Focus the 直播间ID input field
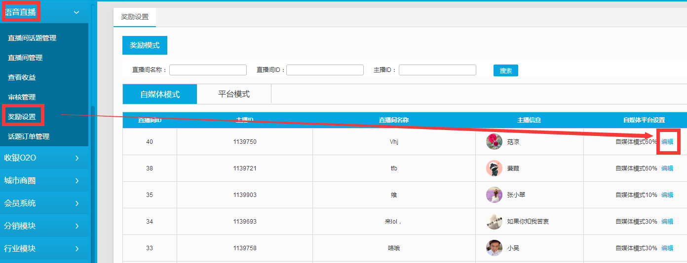687x263 pixels. pyautogui.click(x=325, y=70)
